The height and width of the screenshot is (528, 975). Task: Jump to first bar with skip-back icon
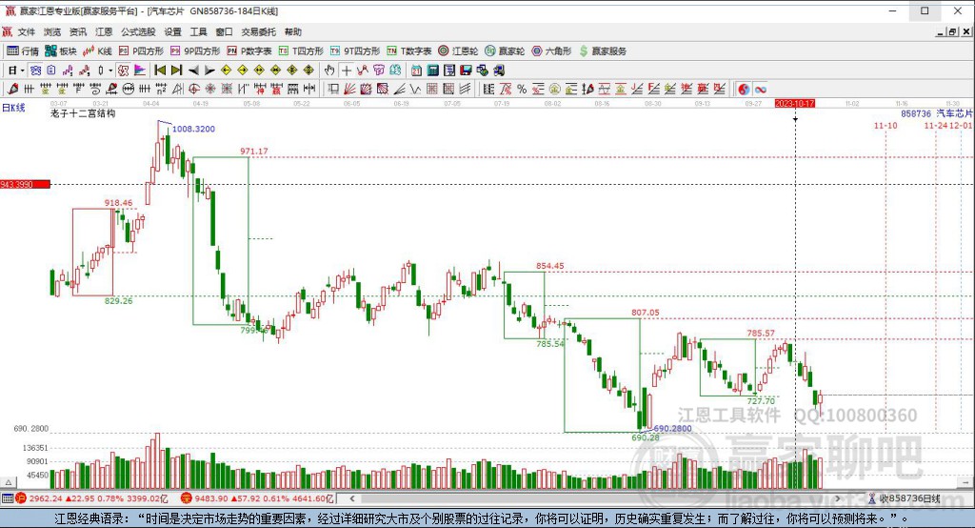160,71
